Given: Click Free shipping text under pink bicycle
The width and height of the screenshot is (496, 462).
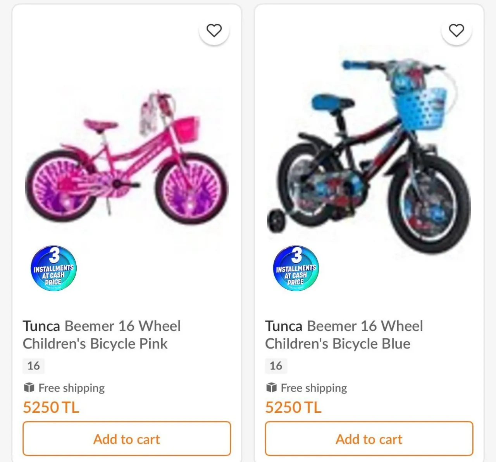Looking at the screenshot, I should (72, 388).
